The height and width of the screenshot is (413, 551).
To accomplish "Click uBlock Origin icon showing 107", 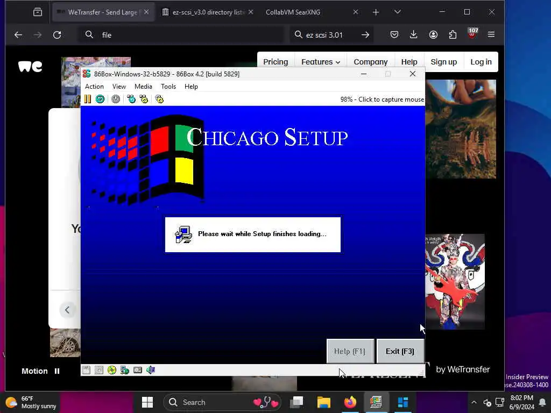I will tap(472, 34).
